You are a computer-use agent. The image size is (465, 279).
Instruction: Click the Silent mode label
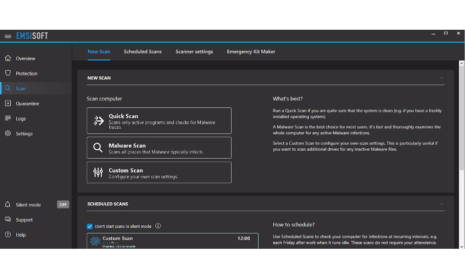(28, 205)
